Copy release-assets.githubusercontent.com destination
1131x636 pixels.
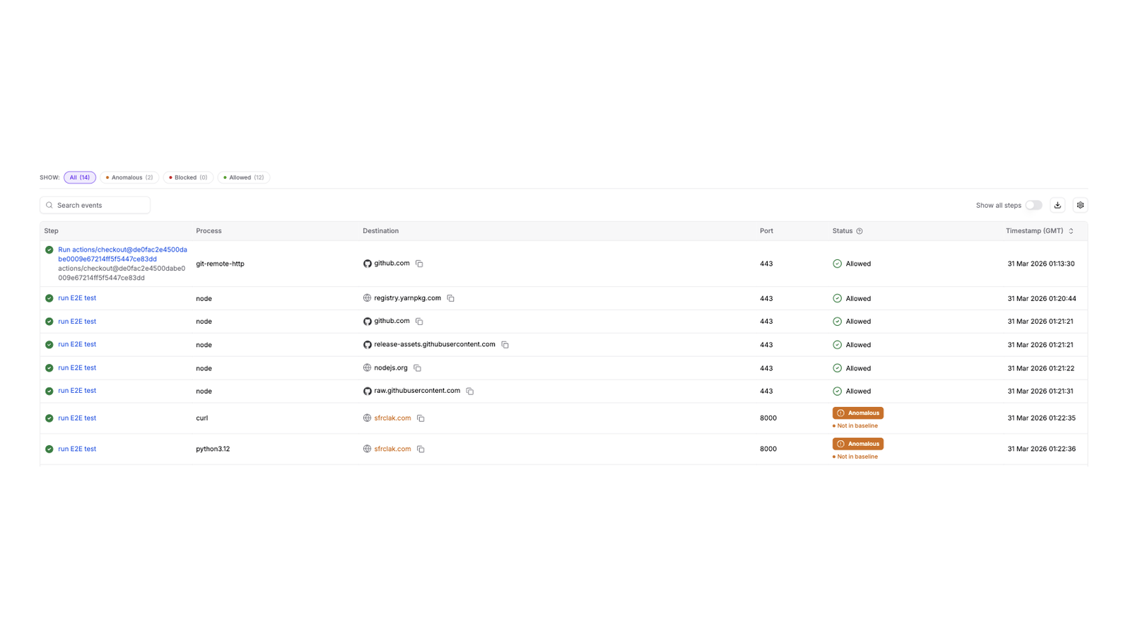tap(505, 345)
